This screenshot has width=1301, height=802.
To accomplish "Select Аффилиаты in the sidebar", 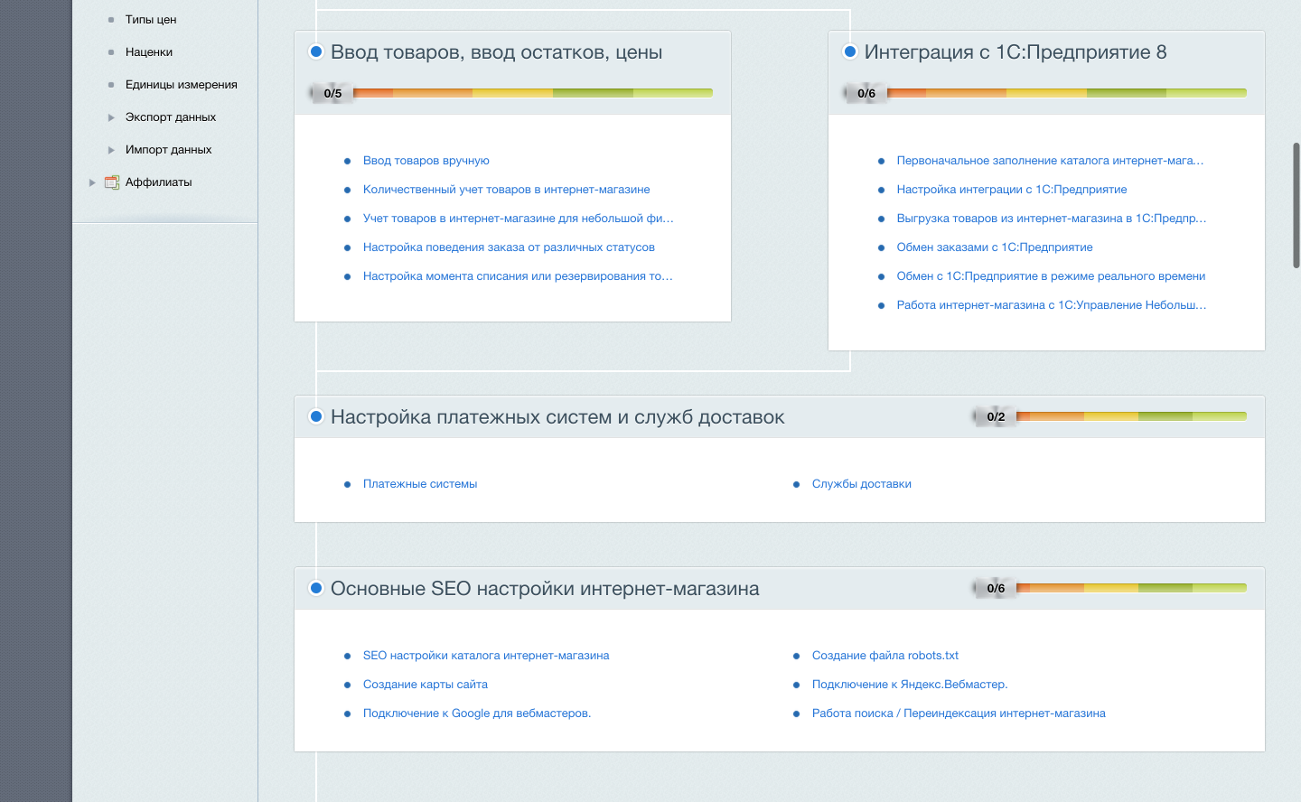I will (x=158, y=182).
